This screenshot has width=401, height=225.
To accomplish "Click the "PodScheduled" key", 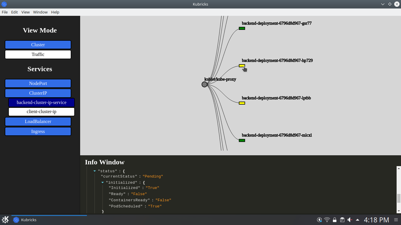I will tap(126, 206).
